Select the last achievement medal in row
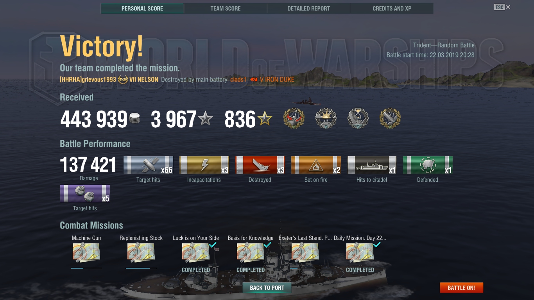 390,118
